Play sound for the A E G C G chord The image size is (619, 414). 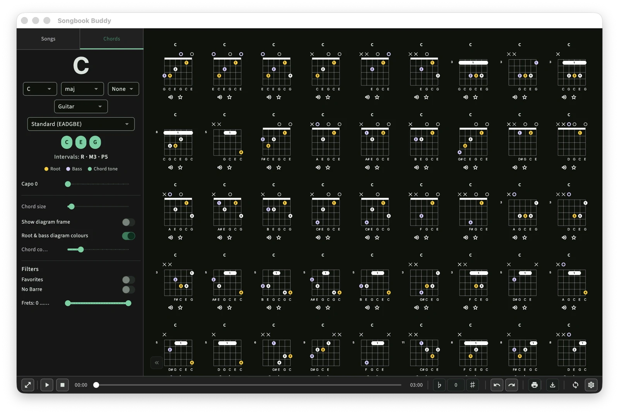click(171, 238)
